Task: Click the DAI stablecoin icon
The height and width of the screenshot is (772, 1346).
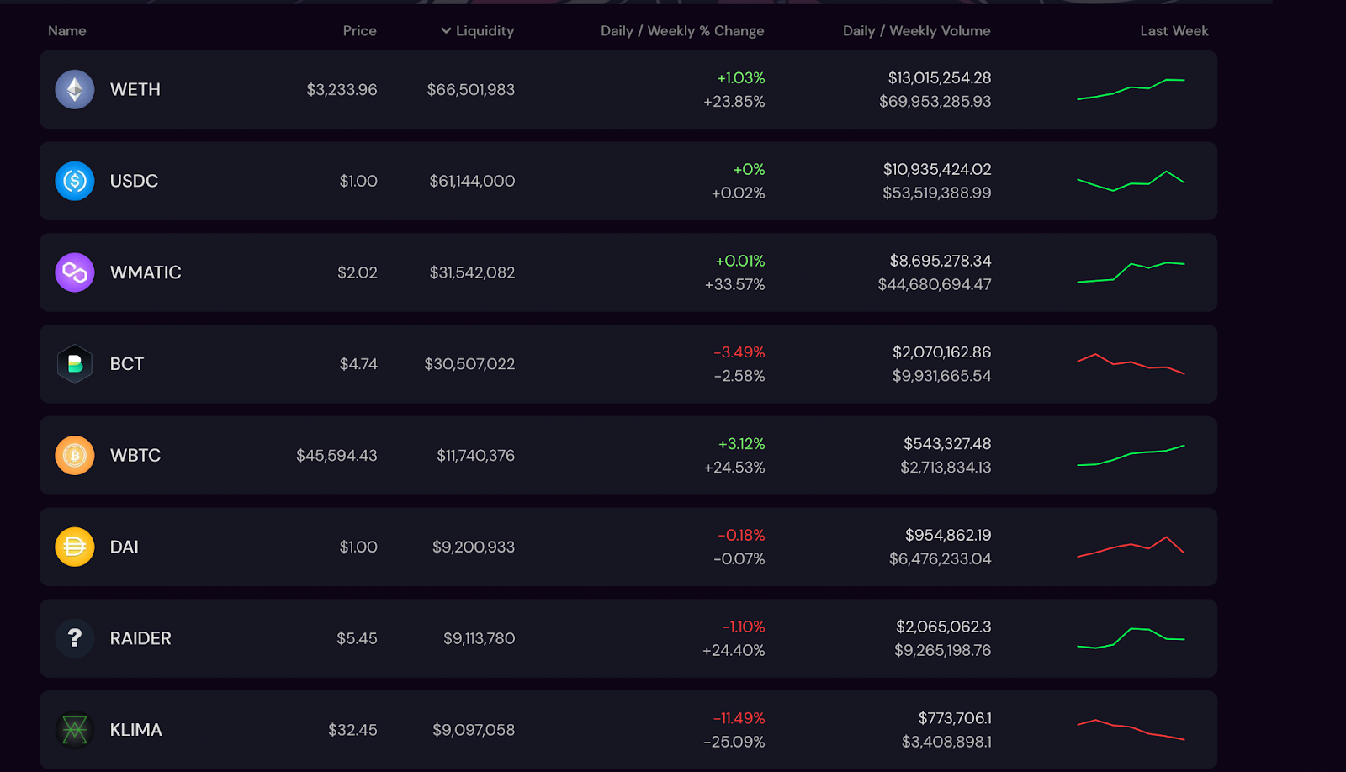Action: click(x=75, y=547)
